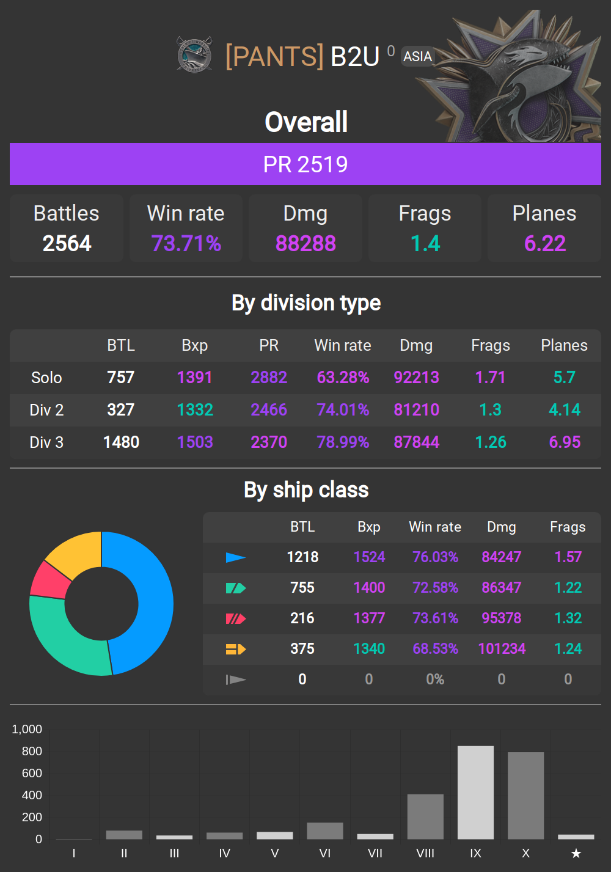The width and height of the screenshot is (611, 872).
Task: Click the green cruiser class icon
Action: (x=235, y=588)
